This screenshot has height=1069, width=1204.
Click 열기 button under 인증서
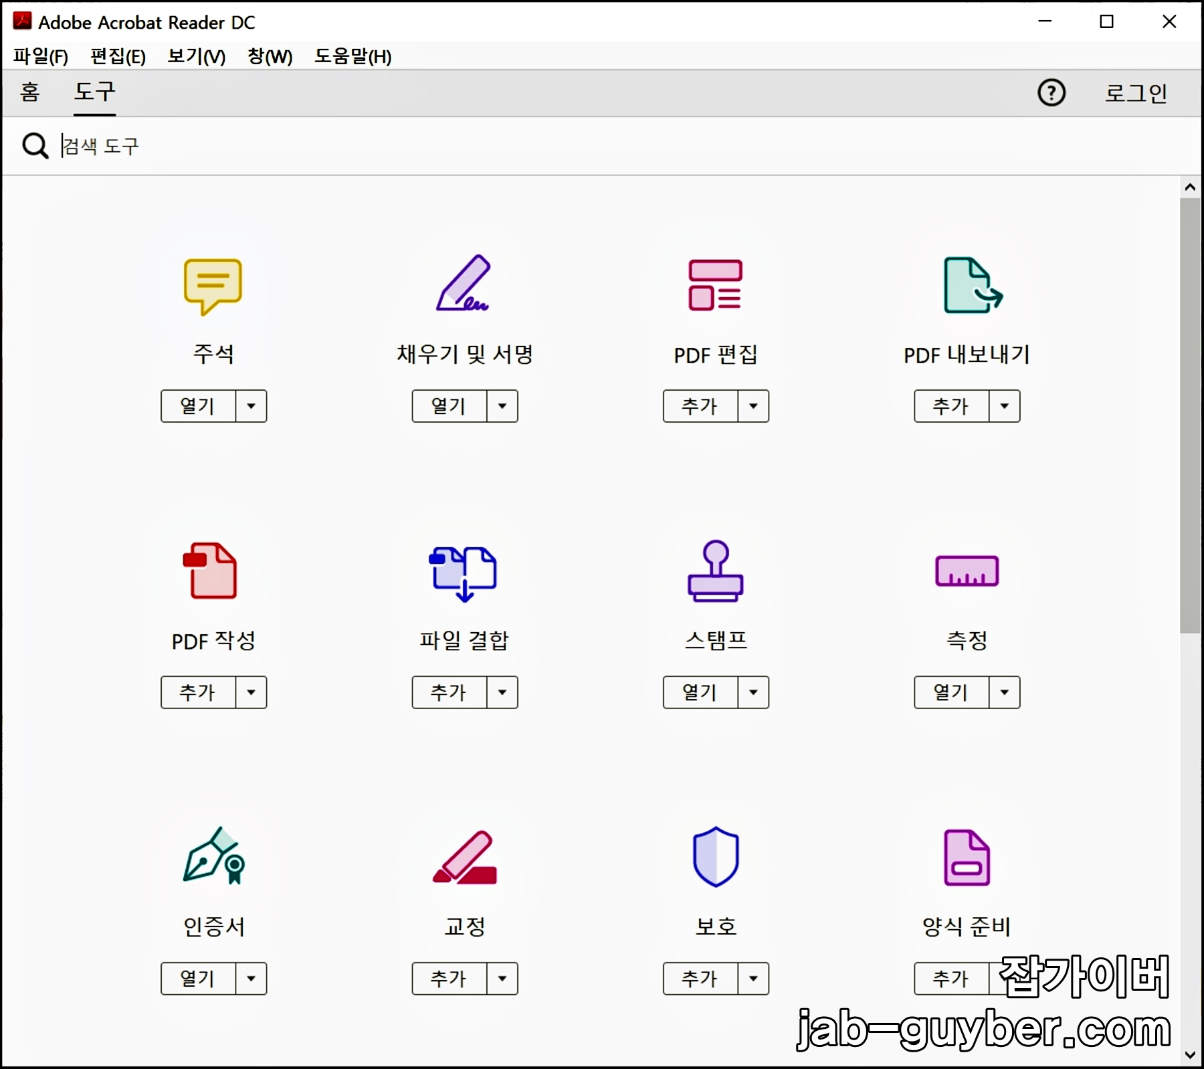coord(198,979)
